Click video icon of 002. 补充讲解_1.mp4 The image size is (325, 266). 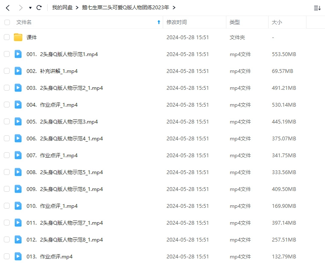(x=18, y=71)
